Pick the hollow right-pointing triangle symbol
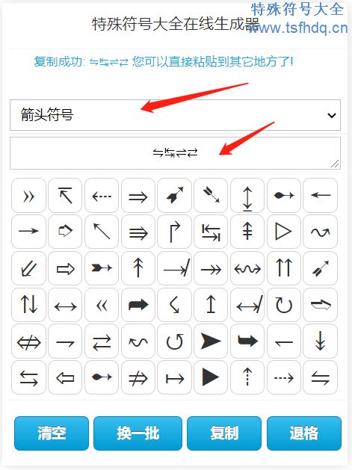This screenshot has height=470, width=352. 284,232
